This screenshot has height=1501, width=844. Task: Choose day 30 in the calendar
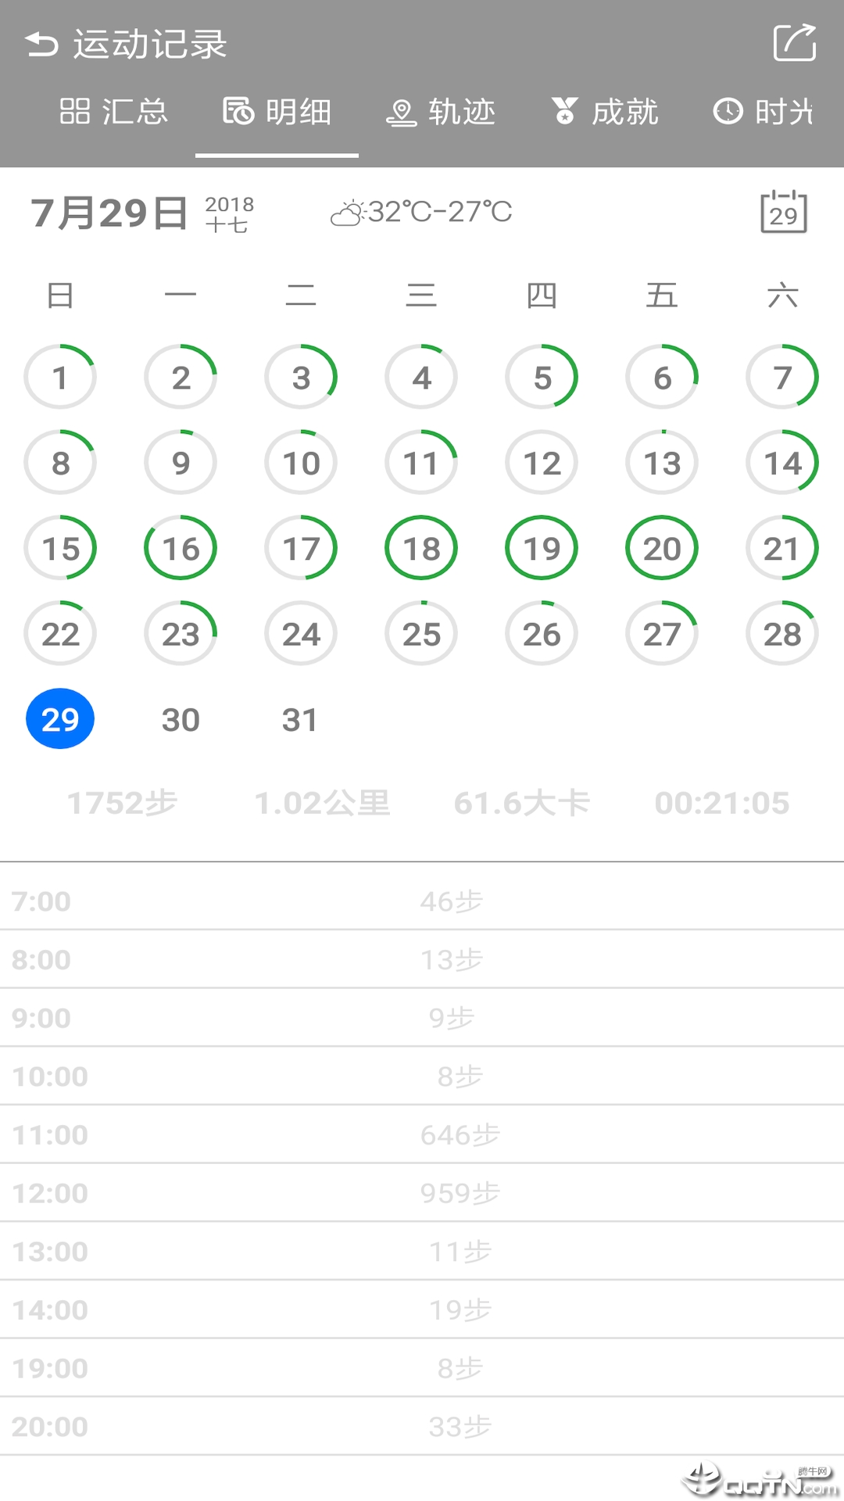click(x=181, y=719)
